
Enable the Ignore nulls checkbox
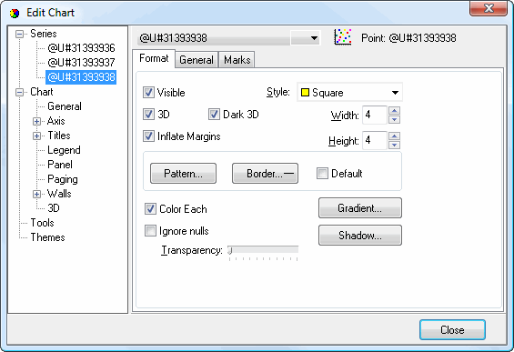coord(150,231)
